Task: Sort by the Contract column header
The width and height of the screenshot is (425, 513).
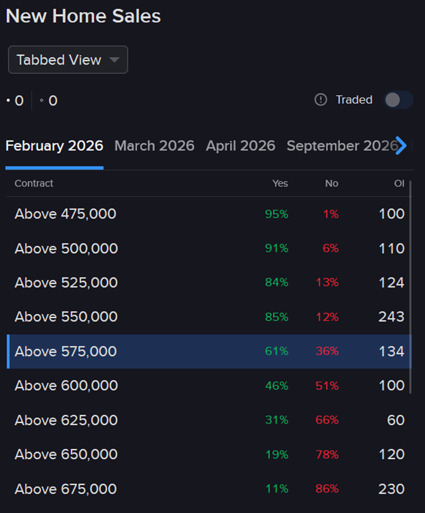Action: 34,183
